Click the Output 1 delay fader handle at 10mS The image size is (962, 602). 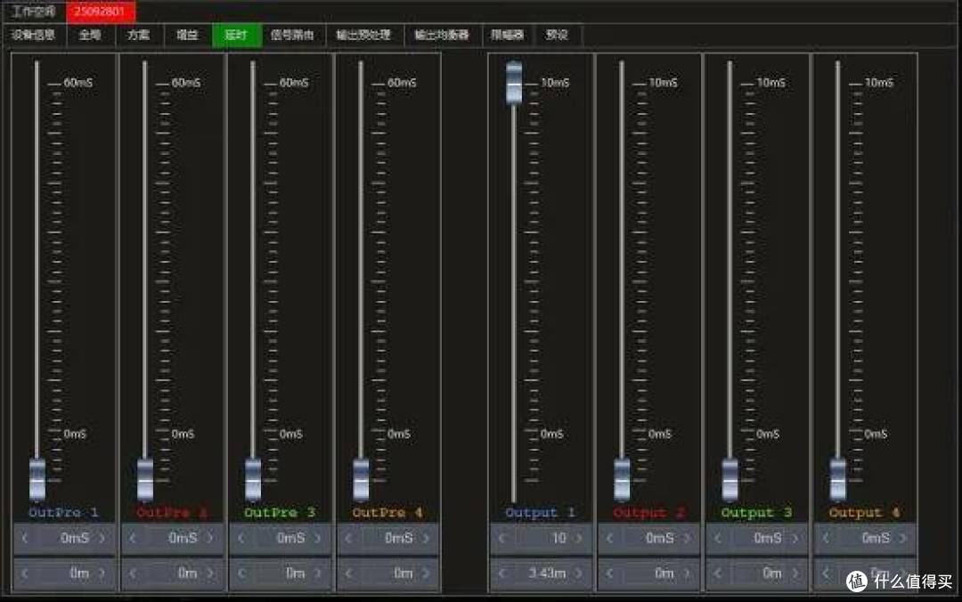(x=514, y=83)
